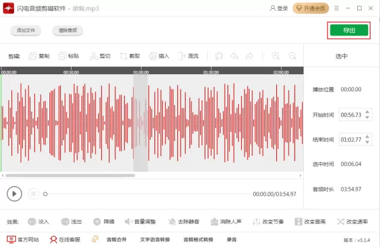Click the redo arrow icon

tap(250, 56)
